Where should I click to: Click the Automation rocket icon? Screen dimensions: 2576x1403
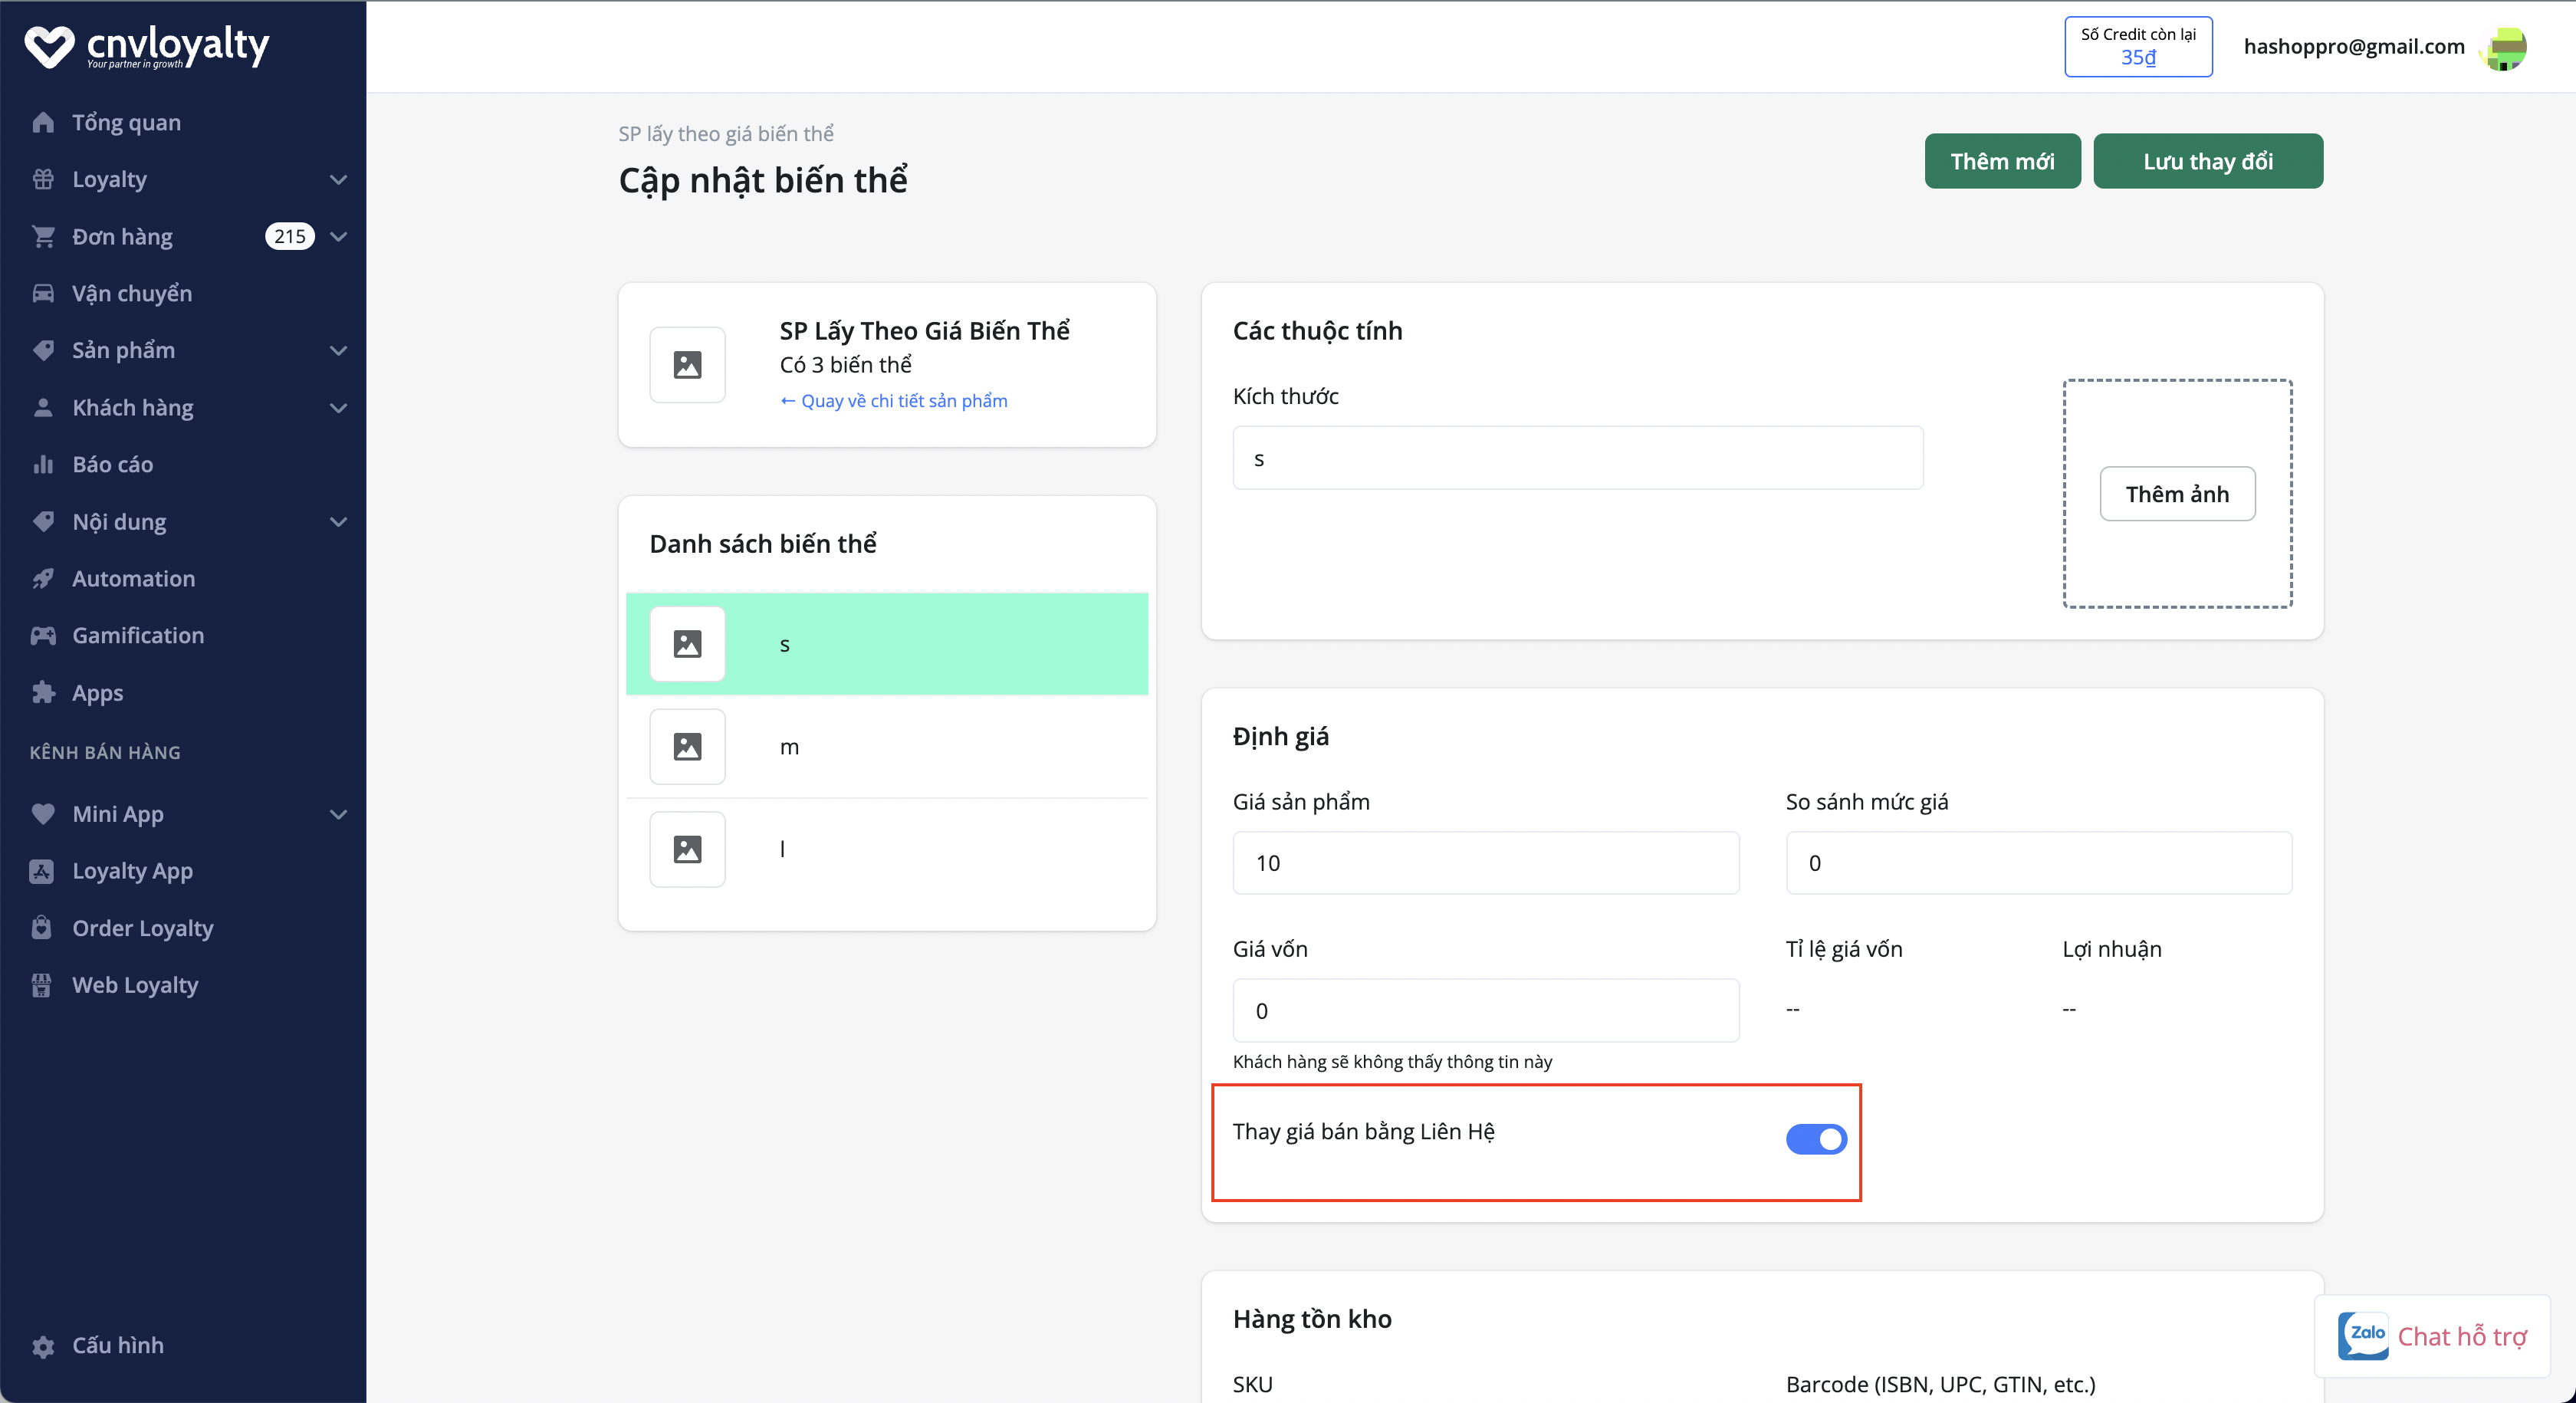[43, 578]
